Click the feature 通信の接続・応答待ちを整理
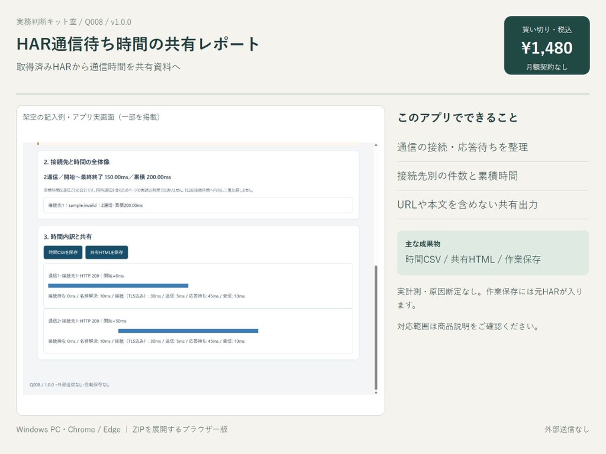The height and width of the screenshot is (454, 606). coord(463,147)
